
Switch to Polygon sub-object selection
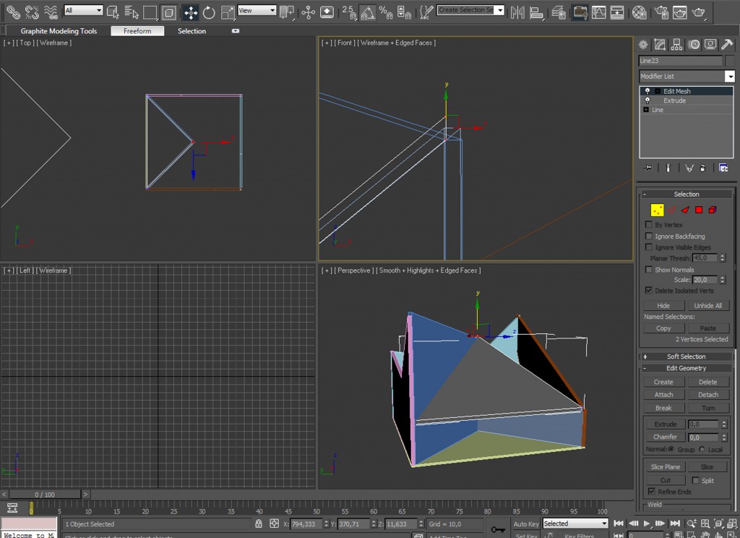pos(699,210)
